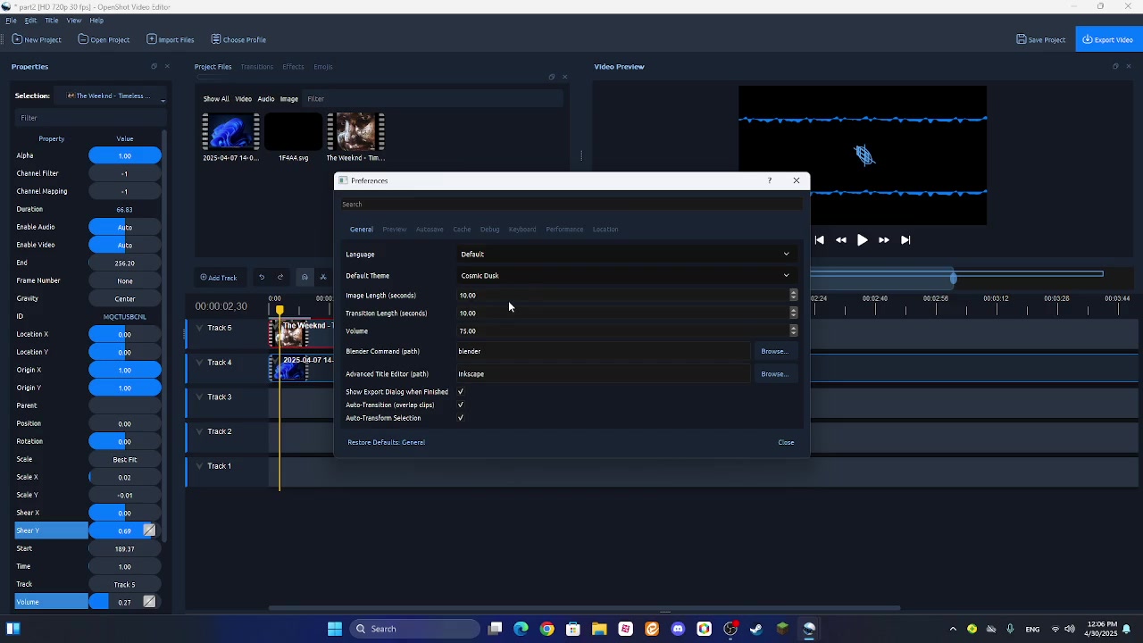This screenshot has width=1143, height=643.
Task: Jump to start of video preview
Action: point(819,240)
